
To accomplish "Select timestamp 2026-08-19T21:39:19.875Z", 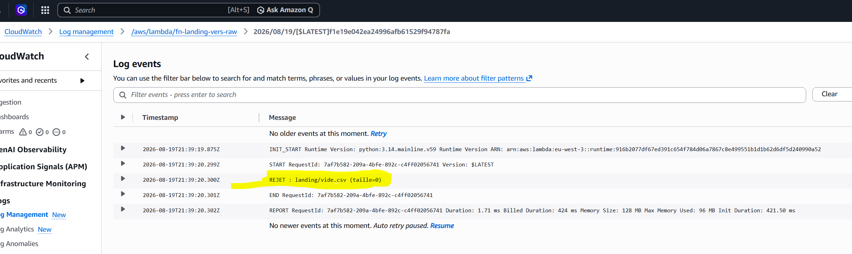I will pos(181,149).
